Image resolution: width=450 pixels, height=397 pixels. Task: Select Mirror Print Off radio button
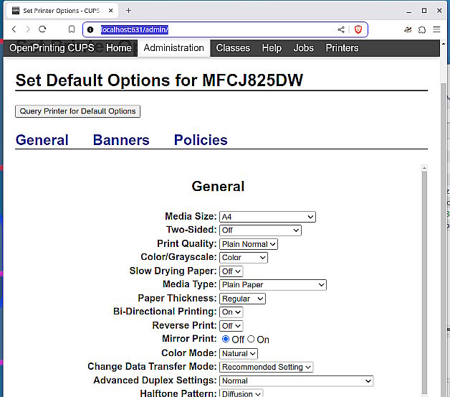(x=226, y=339)
